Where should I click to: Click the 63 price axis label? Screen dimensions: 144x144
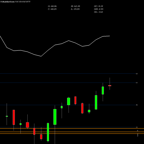tap(137, 74)
